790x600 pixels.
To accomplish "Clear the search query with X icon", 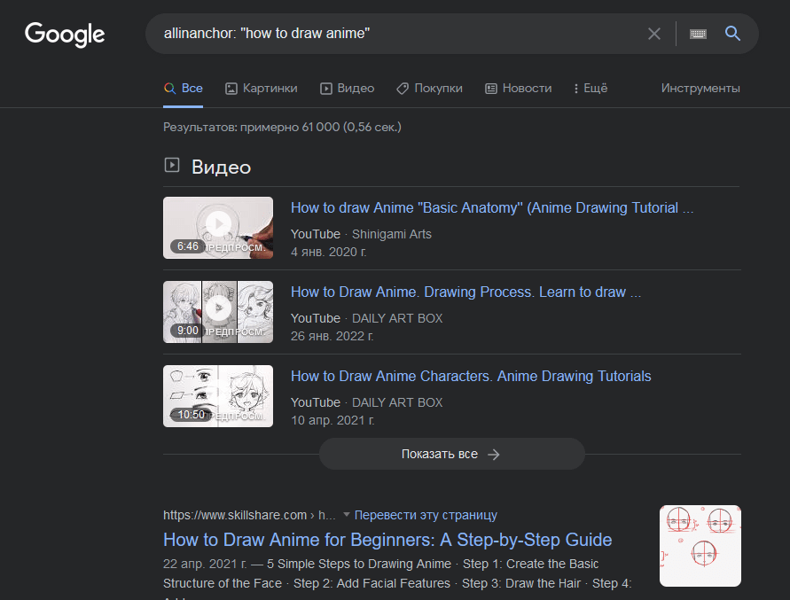I will 654,34.
